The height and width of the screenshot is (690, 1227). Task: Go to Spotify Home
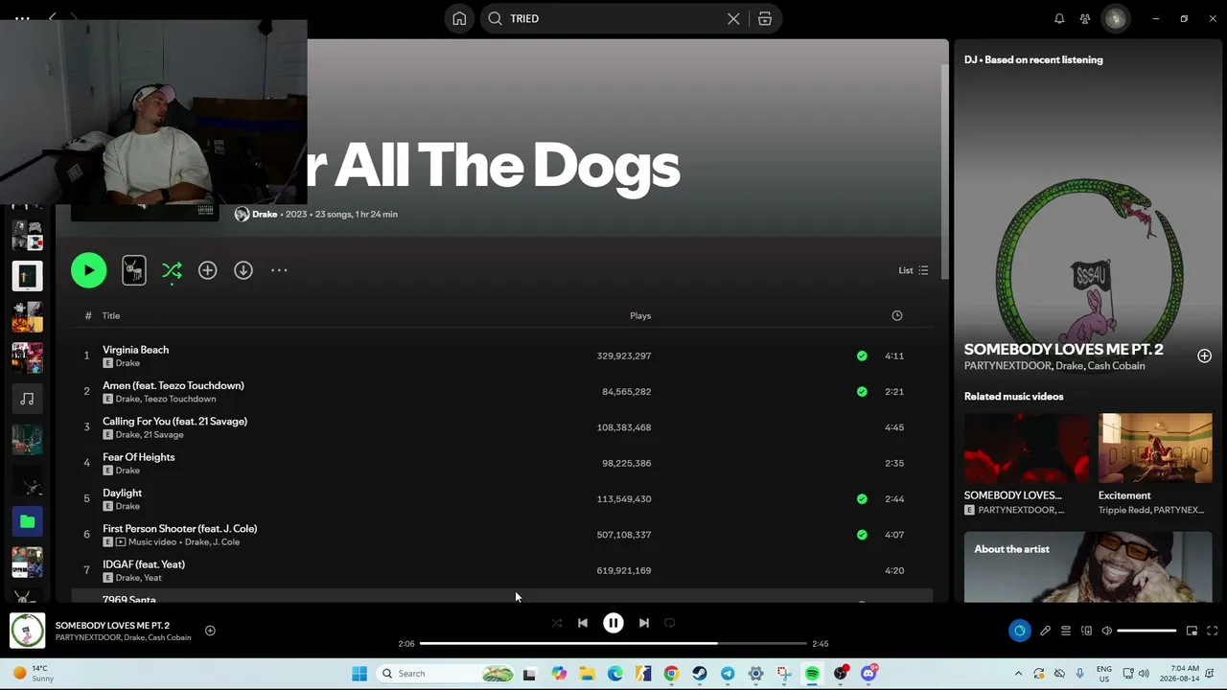click(459, 18)
